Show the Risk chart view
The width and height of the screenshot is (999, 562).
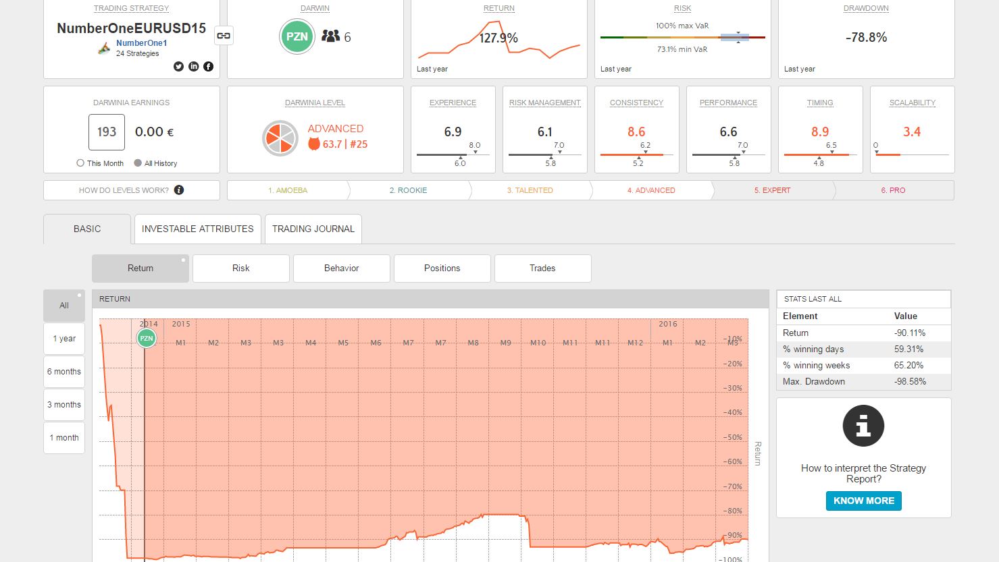tap(241, 269)
